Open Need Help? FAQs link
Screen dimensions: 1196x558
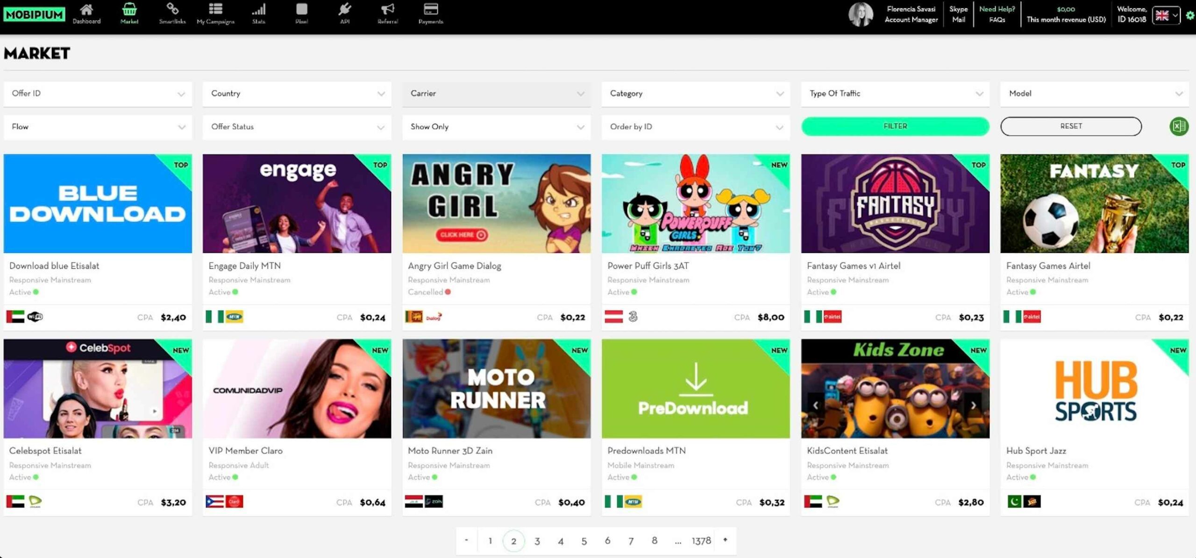[x=997, y=14]
